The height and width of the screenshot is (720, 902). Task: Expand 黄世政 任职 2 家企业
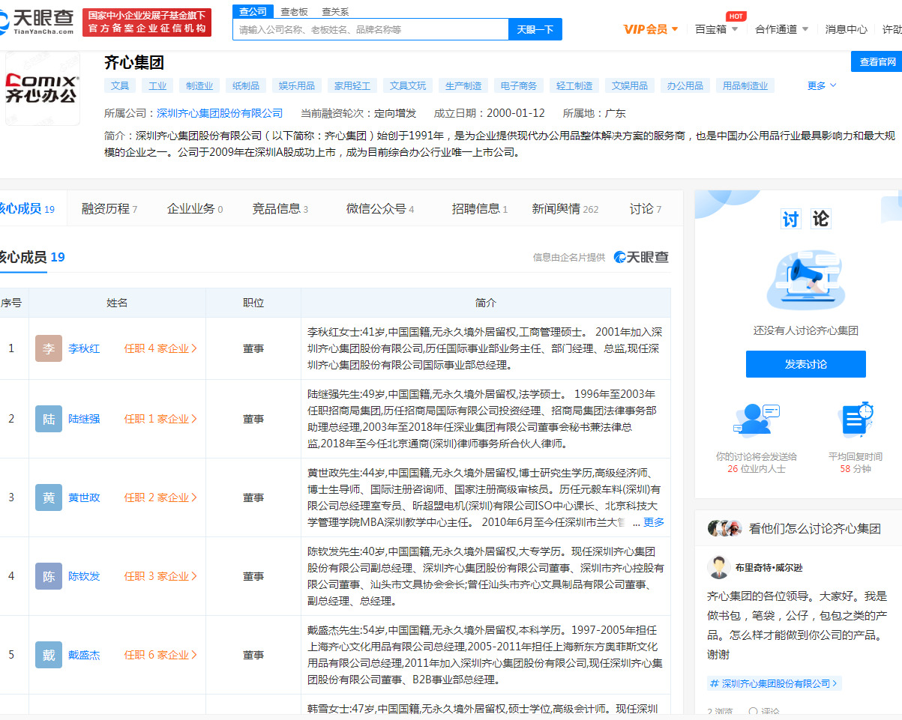click(160, 497)
